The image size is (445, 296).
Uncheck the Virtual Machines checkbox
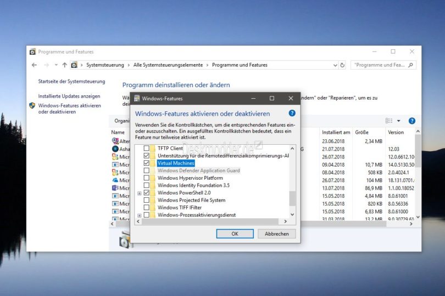(x=146, y=163)
